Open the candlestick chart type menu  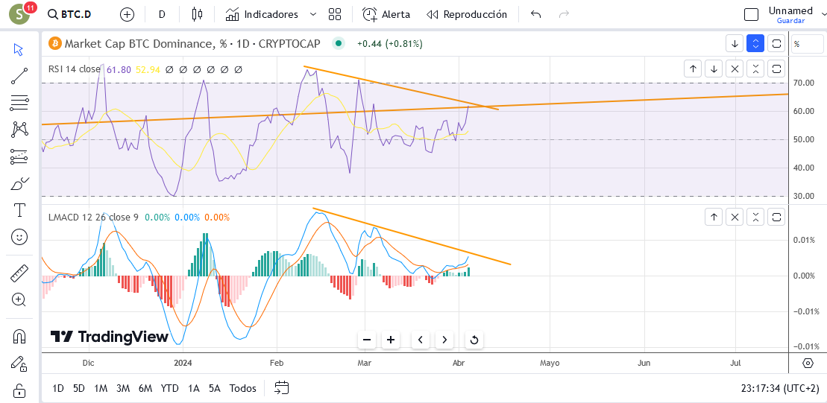(x=198, y=14)
